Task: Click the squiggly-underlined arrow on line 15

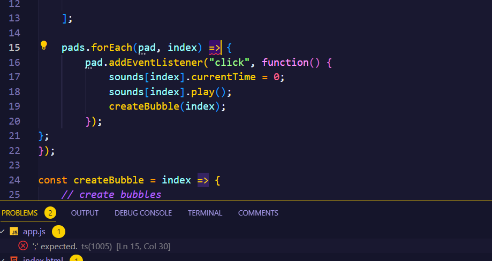Action: [214, 48]
